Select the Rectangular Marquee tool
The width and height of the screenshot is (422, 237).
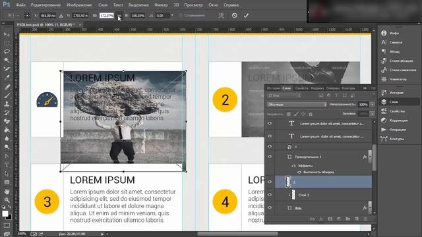click(x=7, y=43)
